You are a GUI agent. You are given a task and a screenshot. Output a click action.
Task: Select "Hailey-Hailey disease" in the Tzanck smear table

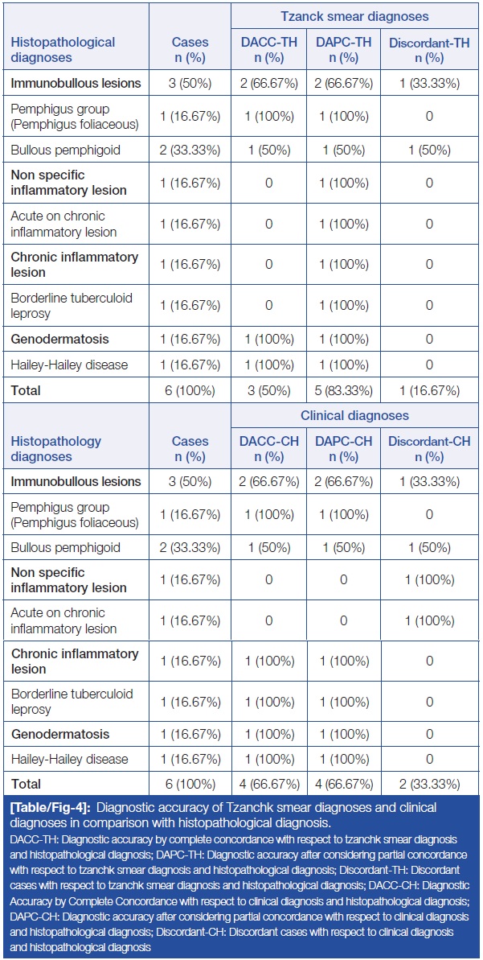[x=69, y=365]
